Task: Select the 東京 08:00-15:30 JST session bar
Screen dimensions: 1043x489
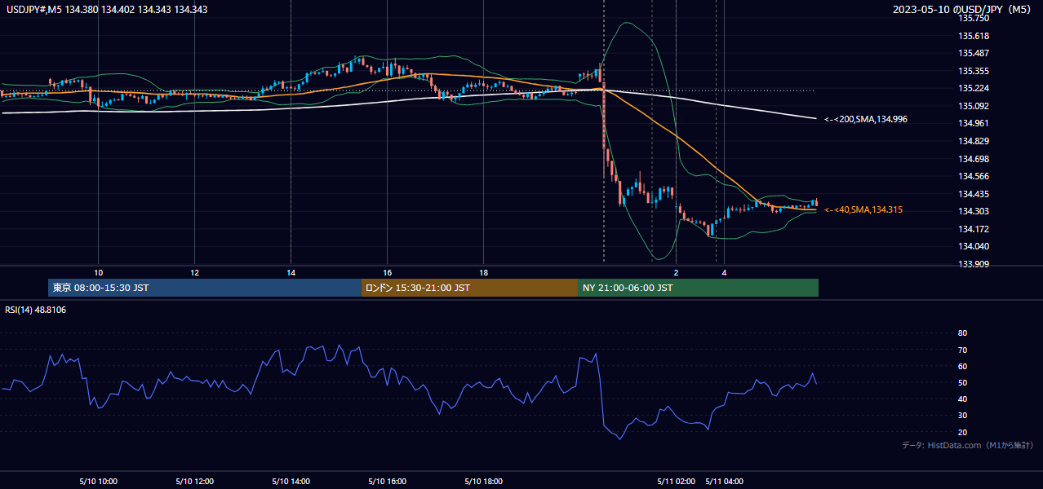Action: 205,288
